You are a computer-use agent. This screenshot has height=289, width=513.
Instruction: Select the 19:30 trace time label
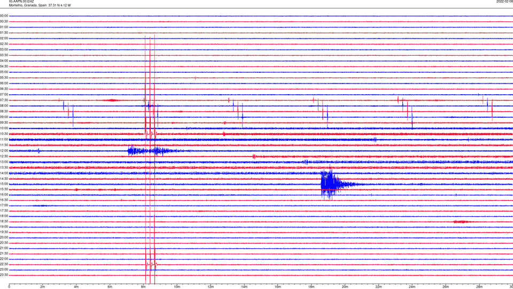coord(4,232)
